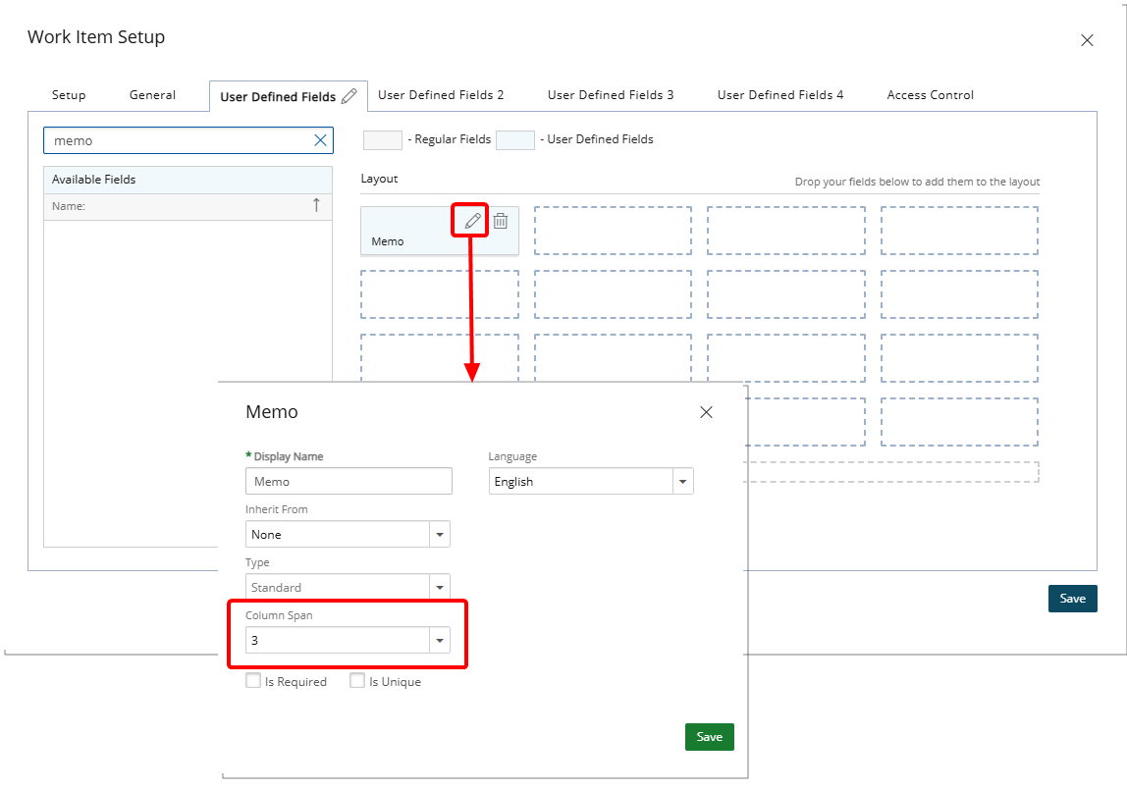Click the dark blue Save button
This screenshot has height=790, width=1127.
click(x=1072, y=599)
